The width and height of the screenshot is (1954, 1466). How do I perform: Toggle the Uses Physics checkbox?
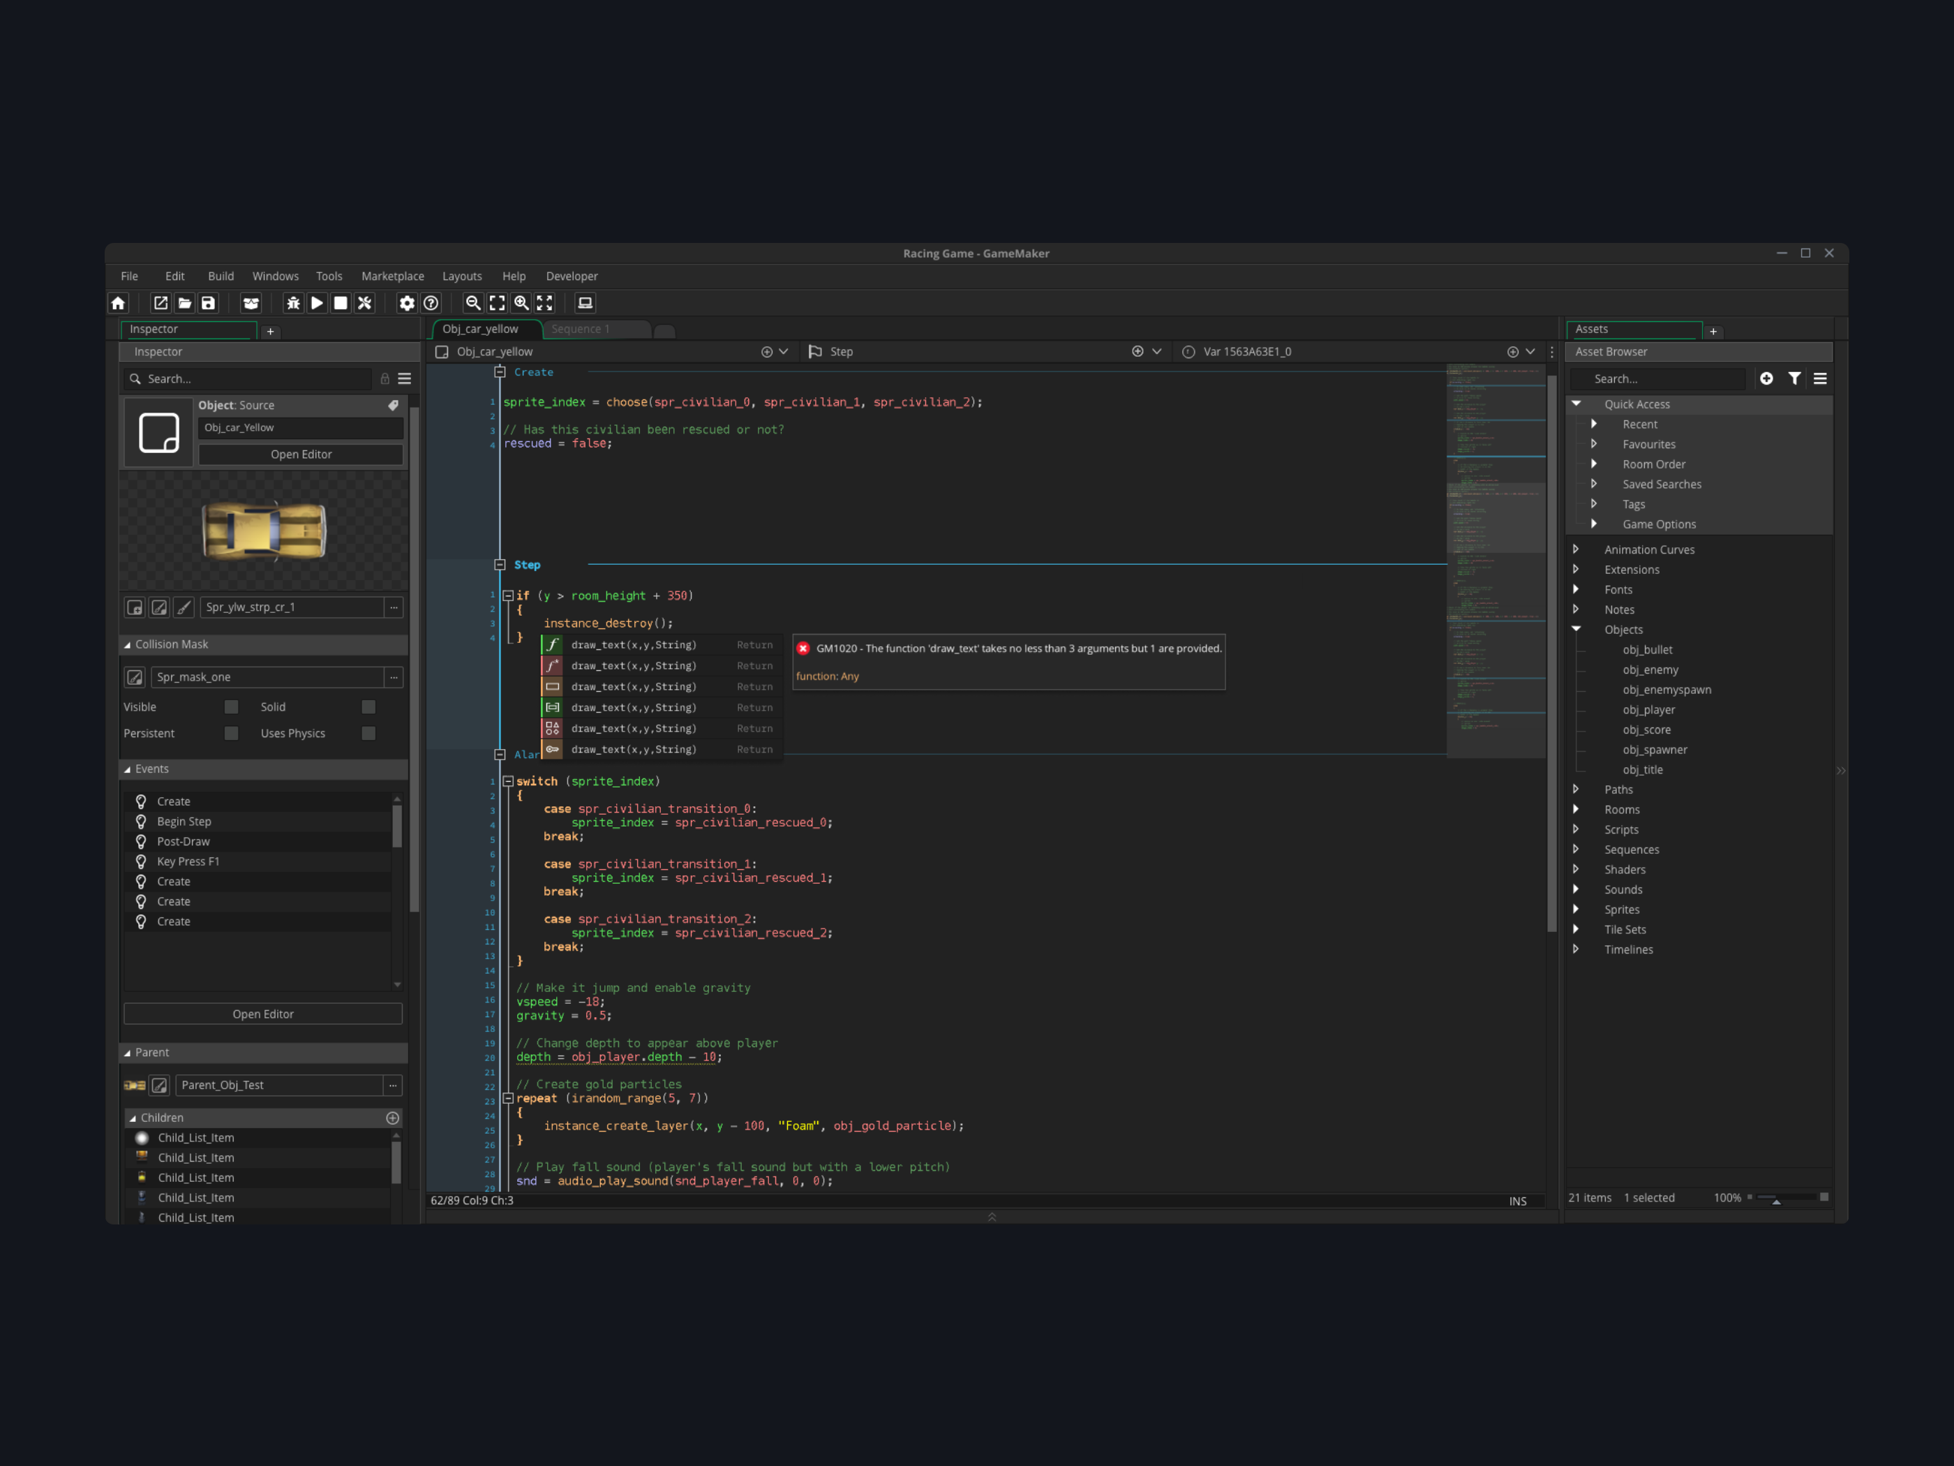point(368,734)
